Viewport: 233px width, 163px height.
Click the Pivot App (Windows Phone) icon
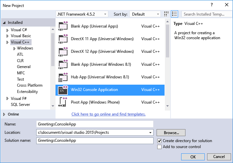coord(63,103)
